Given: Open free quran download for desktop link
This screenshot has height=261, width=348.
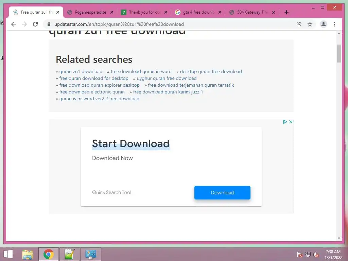Looking at the screenshot, I should coord(94,79).
